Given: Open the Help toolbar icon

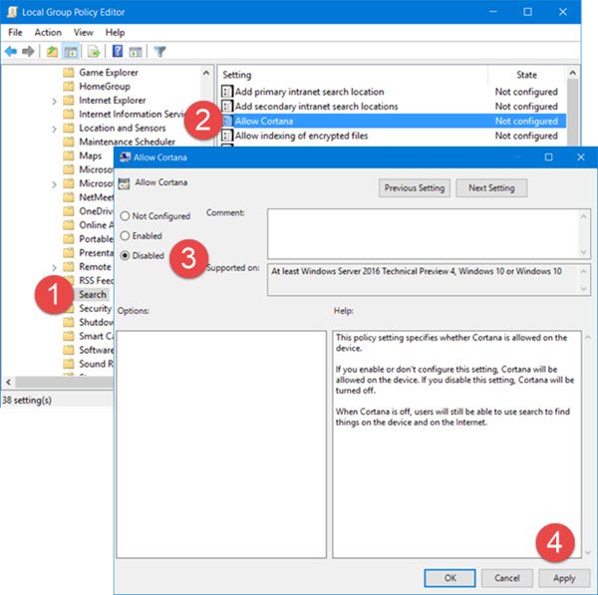Looking at the screenshot, I should pyautogui.click(x=118, y=52).
